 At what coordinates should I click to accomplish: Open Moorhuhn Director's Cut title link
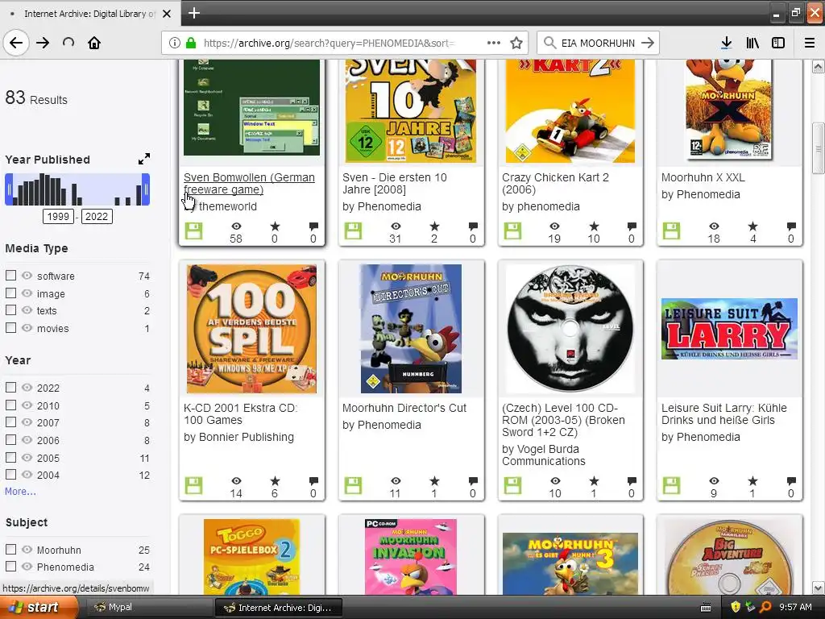pos(404,408)
